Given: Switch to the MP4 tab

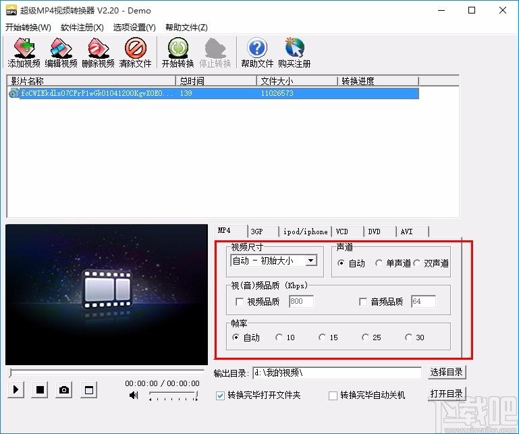Looking at the screenshot, I should pyautogui.click(x=231, y=230).
